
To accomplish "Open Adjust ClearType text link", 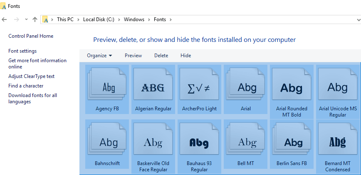I will [x=31, y=76].
